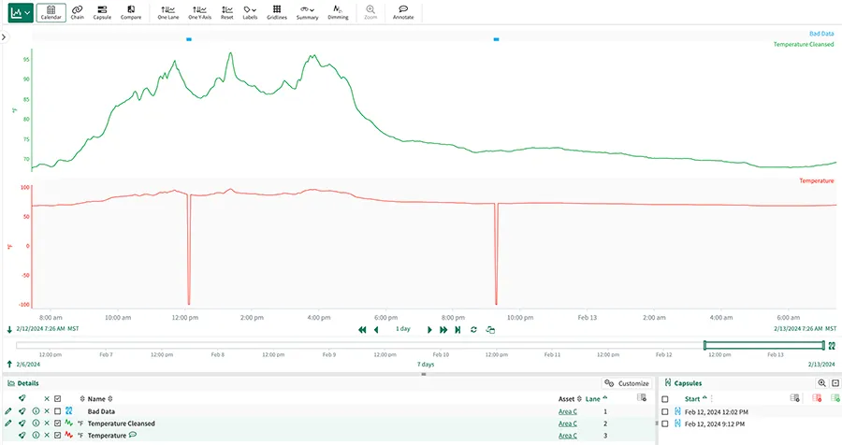Screen dimensions: 842x445
Task: Pin the Temperature Cleansed signal
Action: (x=22, y=423)
